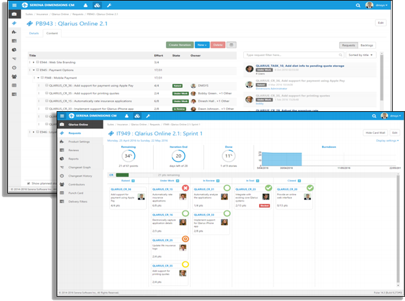Click the Hide Card Wall button
The image size is (405, 301).
375,132
